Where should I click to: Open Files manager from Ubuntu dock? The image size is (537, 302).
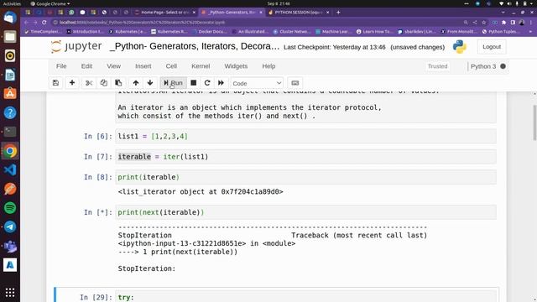point(10,37)
